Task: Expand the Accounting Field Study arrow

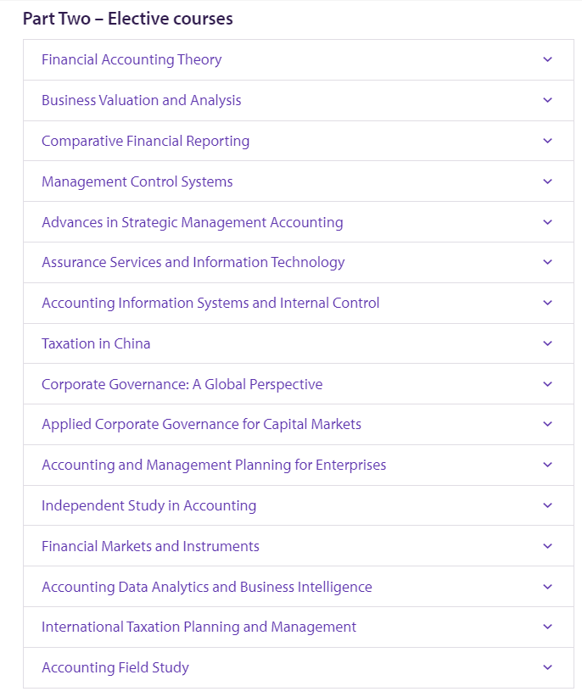Action: [x=548, y=667]
